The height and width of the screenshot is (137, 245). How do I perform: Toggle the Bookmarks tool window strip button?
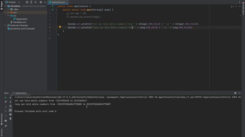coord(2,119)
